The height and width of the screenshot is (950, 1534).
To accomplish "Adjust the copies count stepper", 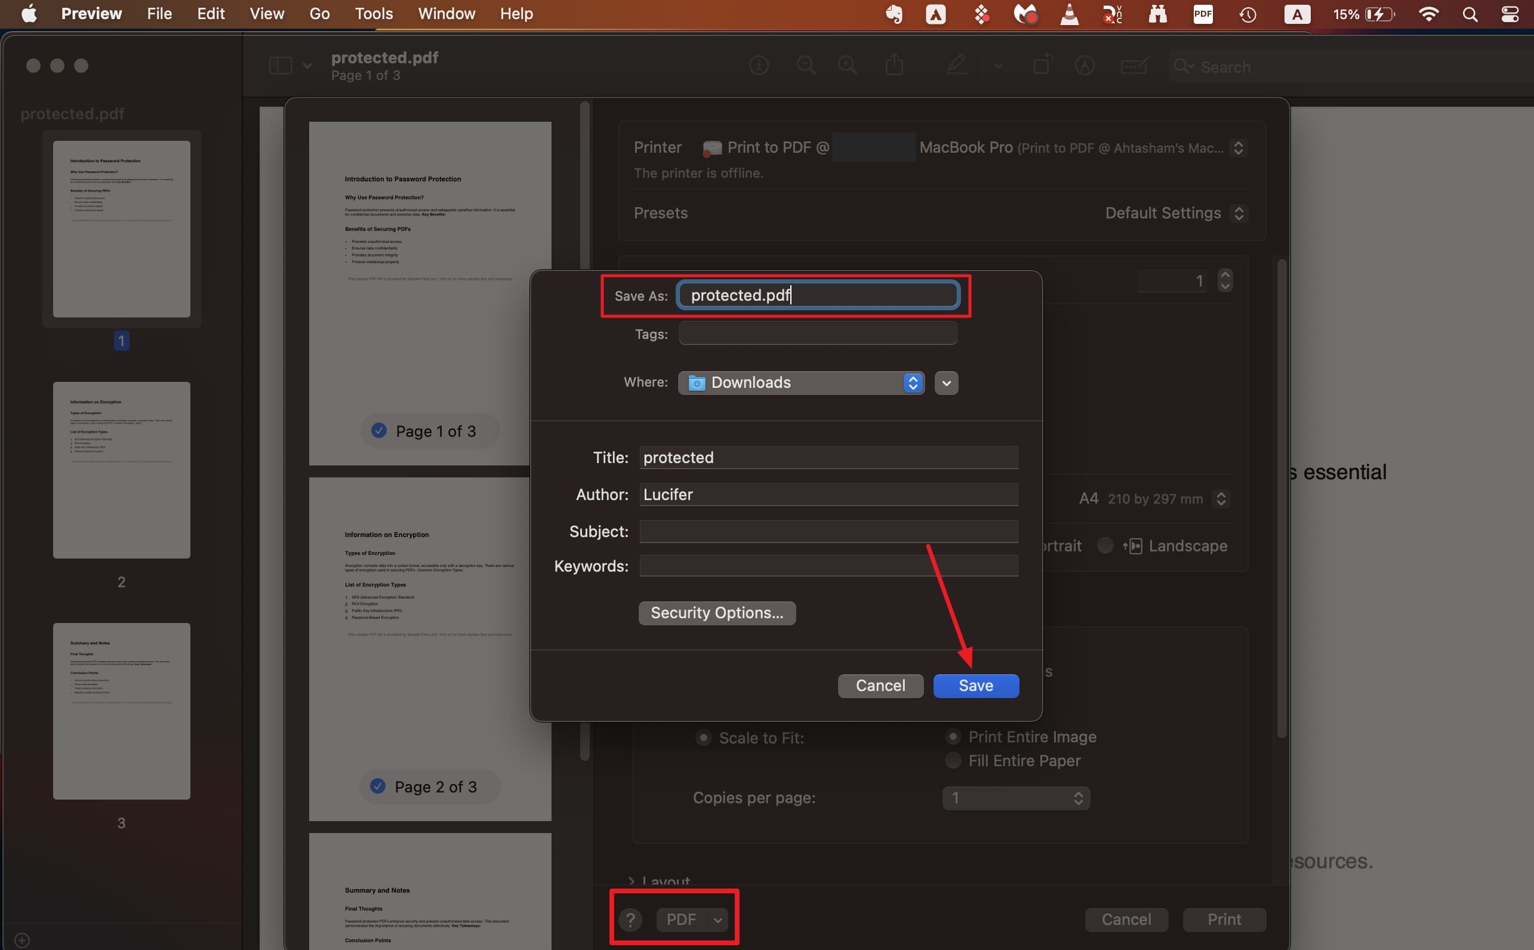I will 1225,280.
